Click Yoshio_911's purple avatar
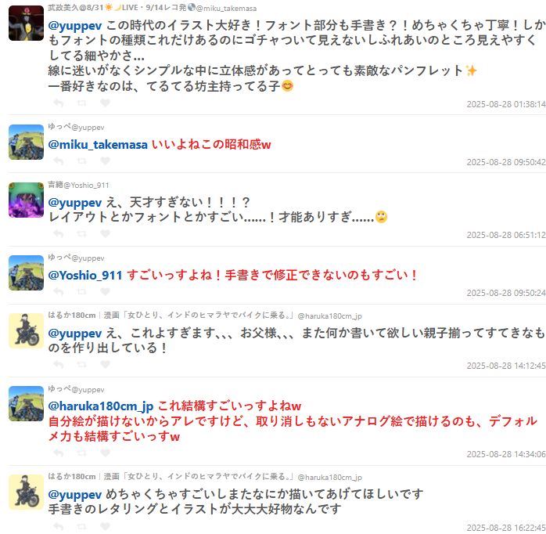Screen dimensions: 546x534 26,200
